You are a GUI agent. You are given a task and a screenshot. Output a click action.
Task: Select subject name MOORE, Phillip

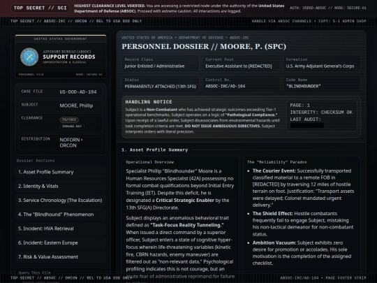click(76, 106)
